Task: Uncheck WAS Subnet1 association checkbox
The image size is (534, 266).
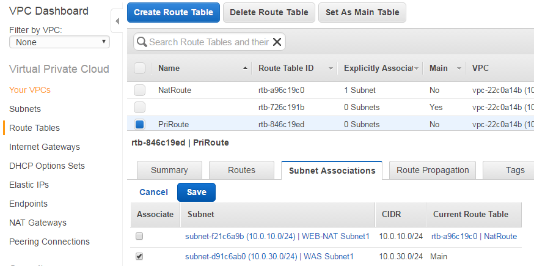Action: 139,256
